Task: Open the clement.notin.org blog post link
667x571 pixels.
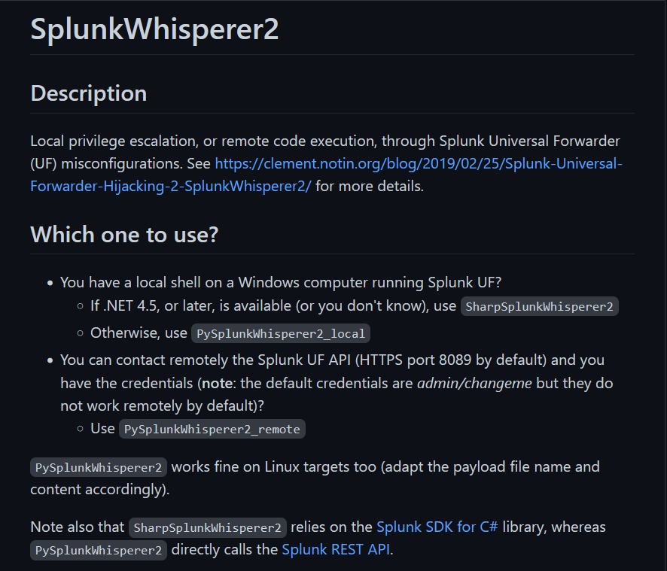Action: (419, 164)
